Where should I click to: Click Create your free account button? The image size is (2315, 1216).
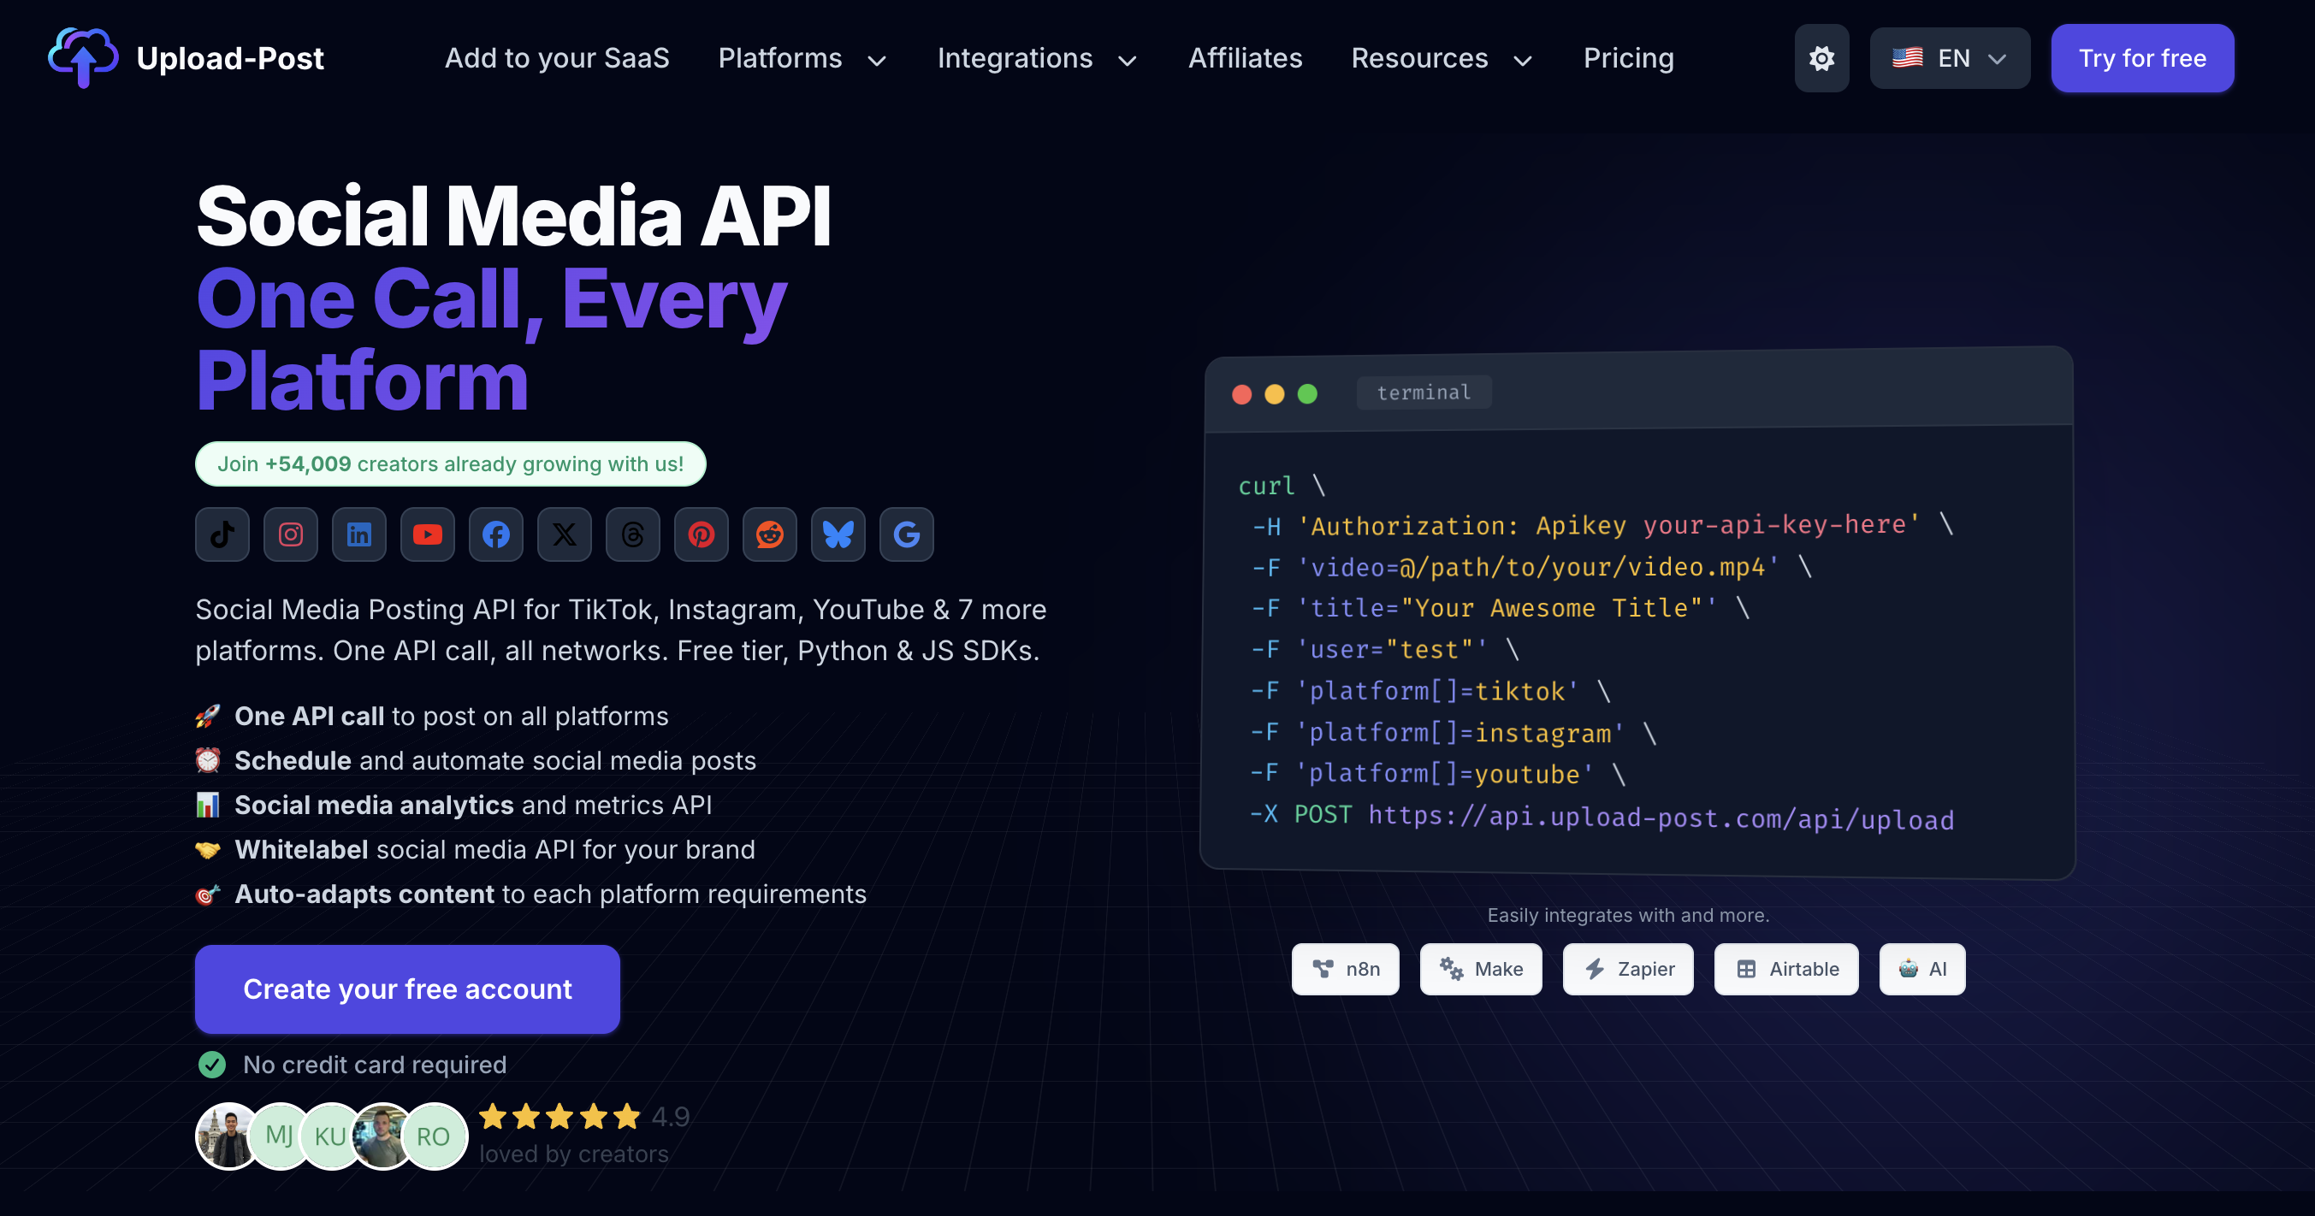(407, 989)
